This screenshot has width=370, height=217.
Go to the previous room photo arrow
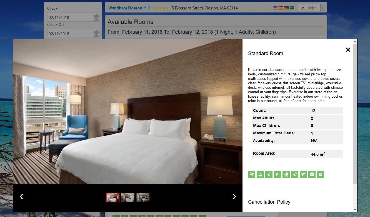[x=21, y=196]
